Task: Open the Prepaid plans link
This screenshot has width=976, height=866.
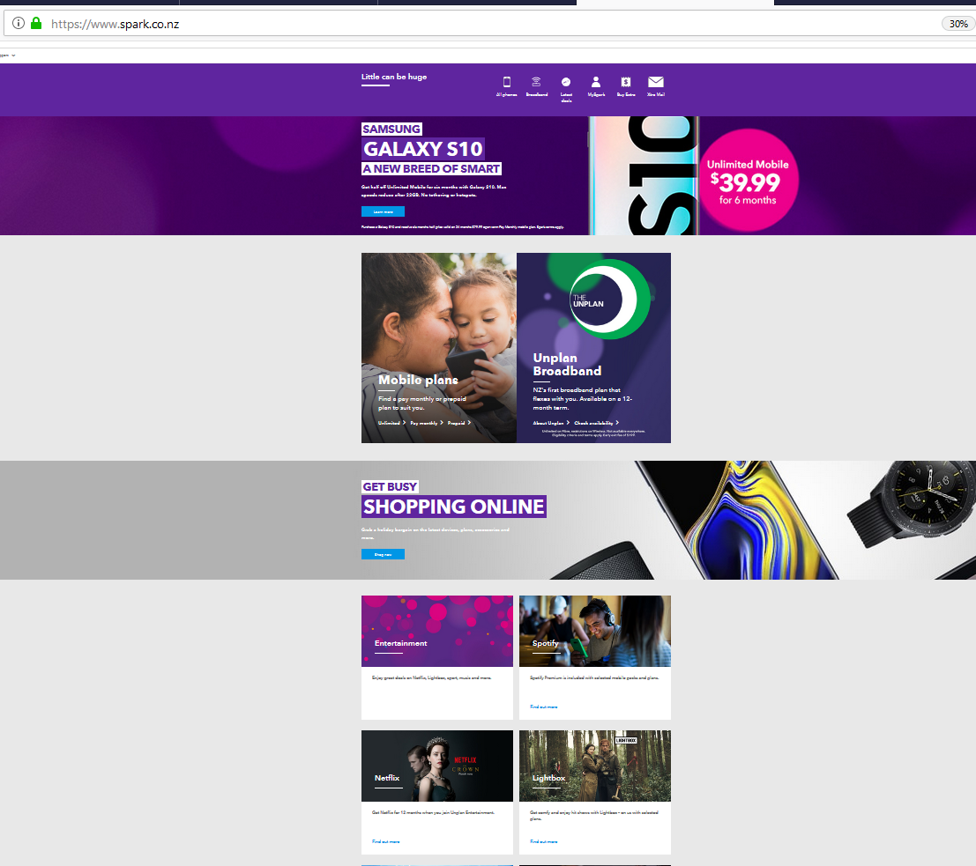Action: point(458,423)
